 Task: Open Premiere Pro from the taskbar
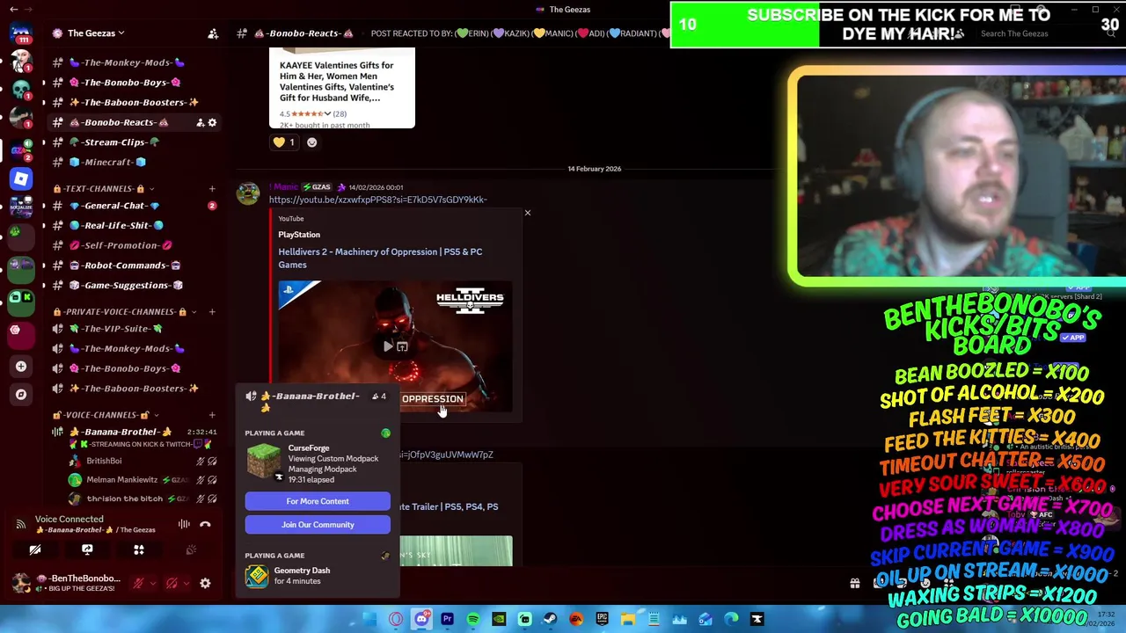[448, 620]
